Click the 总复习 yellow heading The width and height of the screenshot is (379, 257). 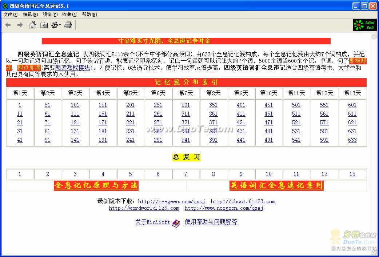click(x=186, y=157)
